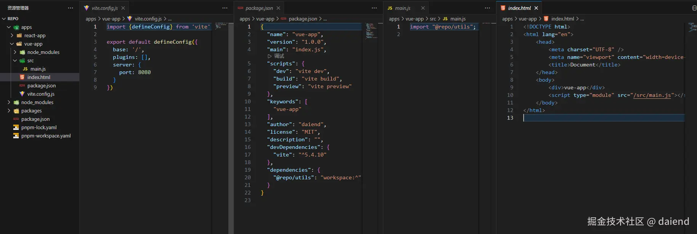
Task: Click the debug run icon above scripts
Action: click(269, 56)
